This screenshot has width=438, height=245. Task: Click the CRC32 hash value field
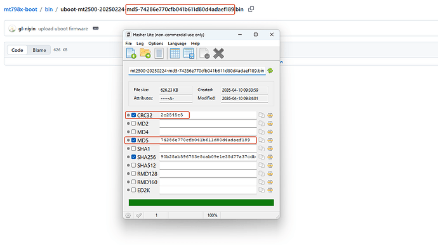208,115
